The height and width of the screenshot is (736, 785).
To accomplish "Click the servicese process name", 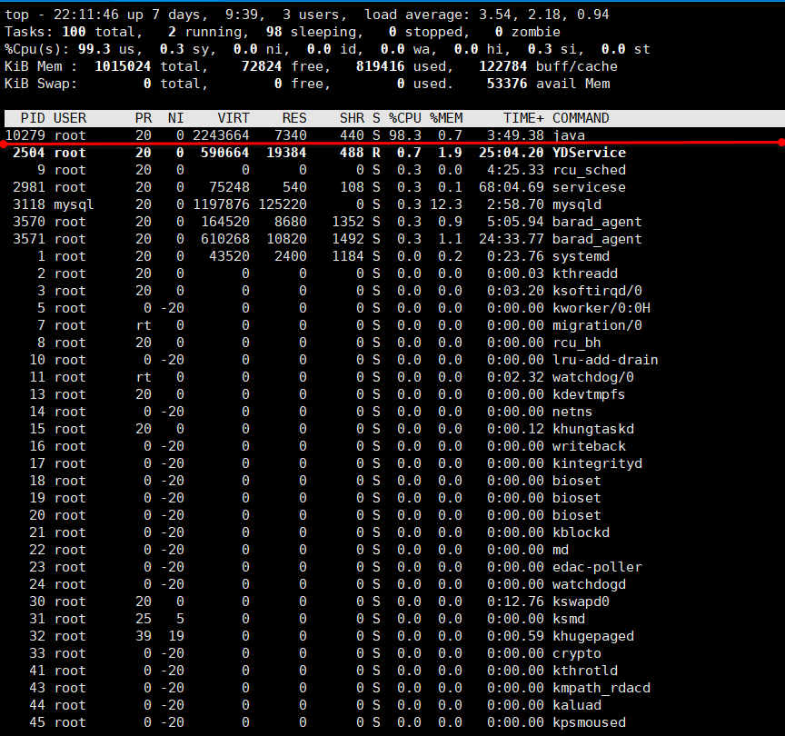I will [590, 187].
